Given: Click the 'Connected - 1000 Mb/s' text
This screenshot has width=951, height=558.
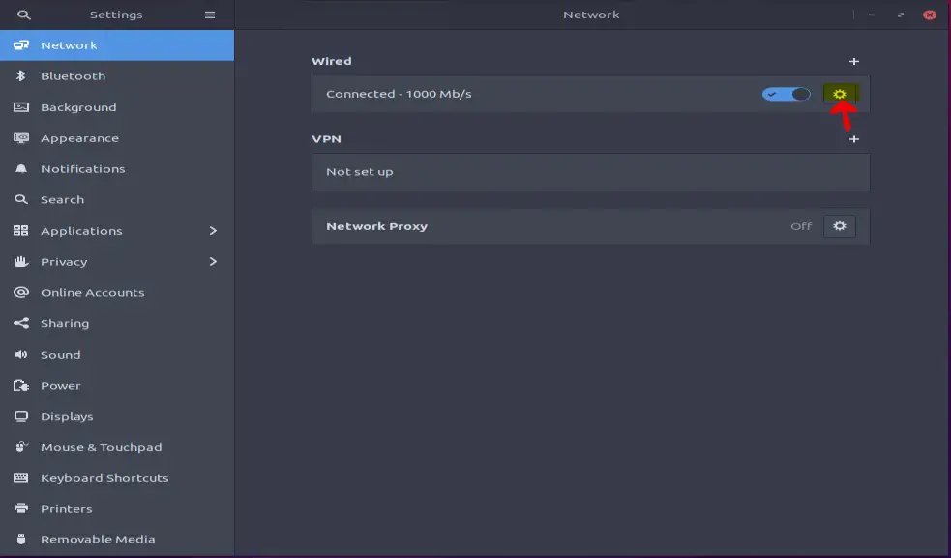Looking at the screenshot, I should [399, 94].
